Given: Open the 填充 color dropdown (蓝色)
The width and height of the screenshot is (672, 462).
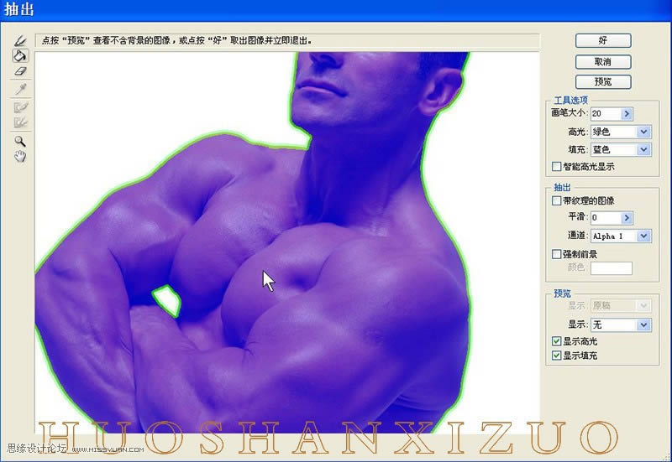Looking at the screenshot, I should [643, 149].
